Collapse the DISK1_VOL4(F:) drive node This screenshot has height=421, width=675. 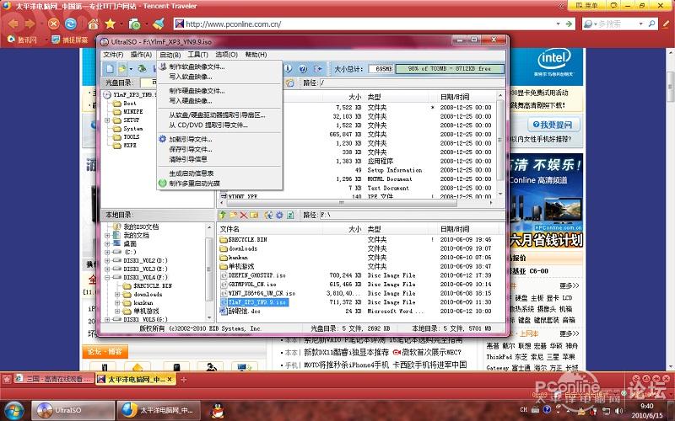click(x=107, y=278)
